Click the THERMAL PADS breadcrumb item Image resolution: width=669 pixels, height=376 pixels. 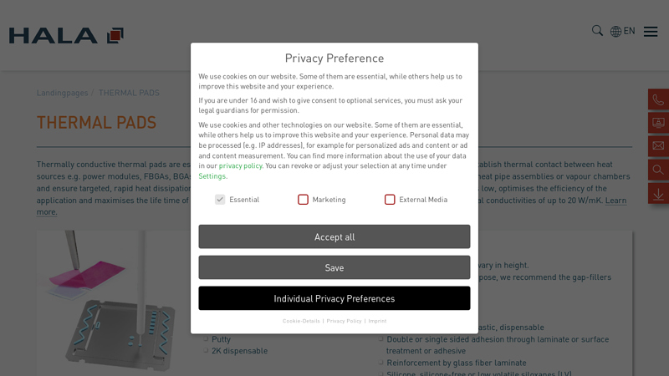pyautogui.click(x=129, y=93)
